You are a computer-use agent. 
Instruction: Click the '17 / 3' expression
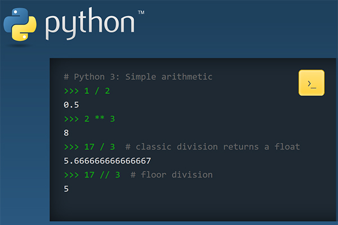pyautogui.click(x=103, y=147)
